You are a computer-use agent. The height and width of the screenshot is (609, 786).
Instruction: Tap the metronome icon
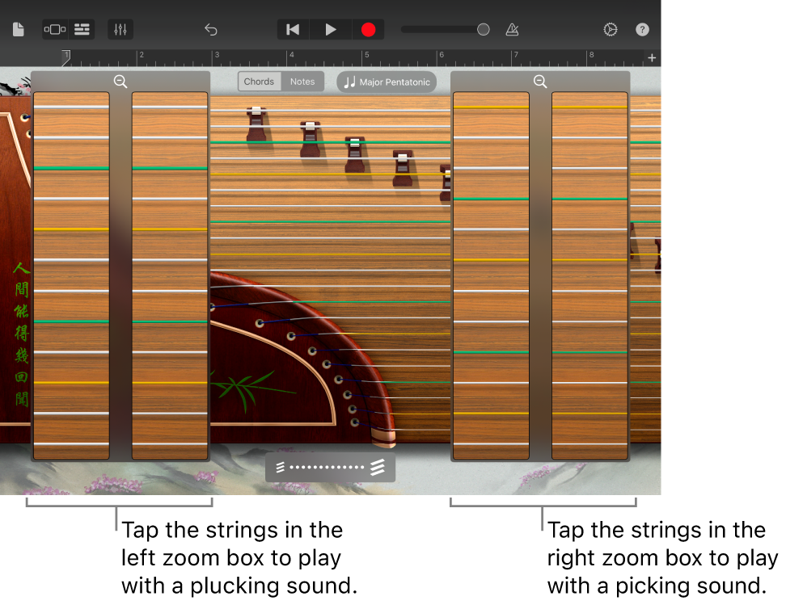coord(512,29)
